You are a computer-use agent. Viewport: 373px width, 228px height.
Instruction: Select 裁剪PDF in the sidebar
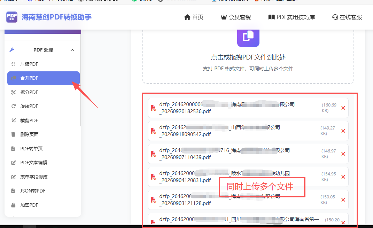[x=43, y=120]
